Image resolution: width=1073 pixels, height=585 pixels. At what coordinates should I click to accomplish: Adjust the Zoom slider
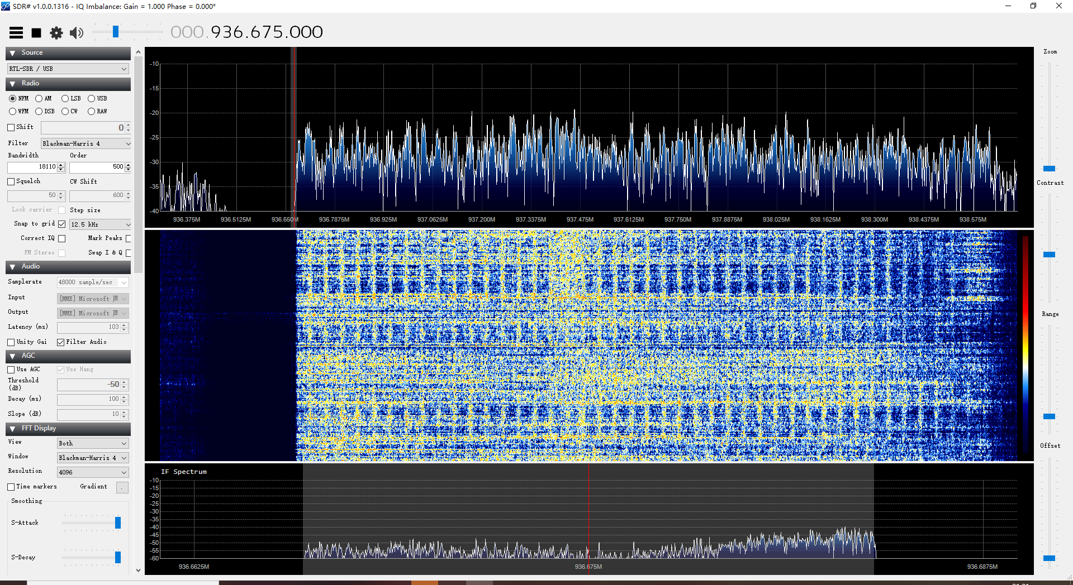[x=1050, y=169]
